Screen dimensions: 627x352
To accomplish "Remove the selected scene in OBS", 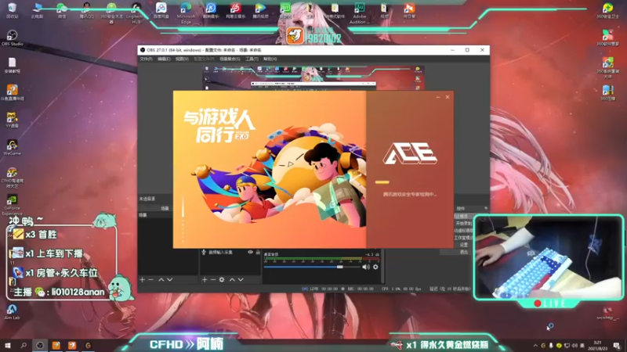I will [x=150, y=280].
